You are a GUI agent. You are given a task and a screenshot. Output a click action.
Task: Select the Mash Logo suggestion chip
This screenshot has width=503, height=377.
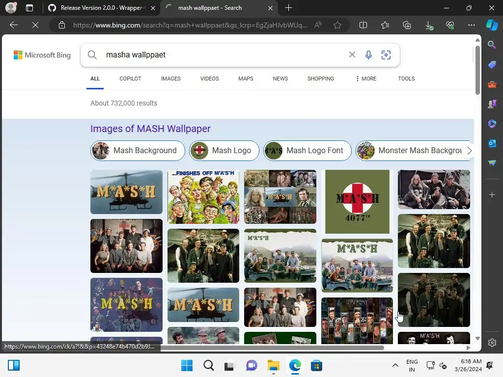tap(224, 150)
